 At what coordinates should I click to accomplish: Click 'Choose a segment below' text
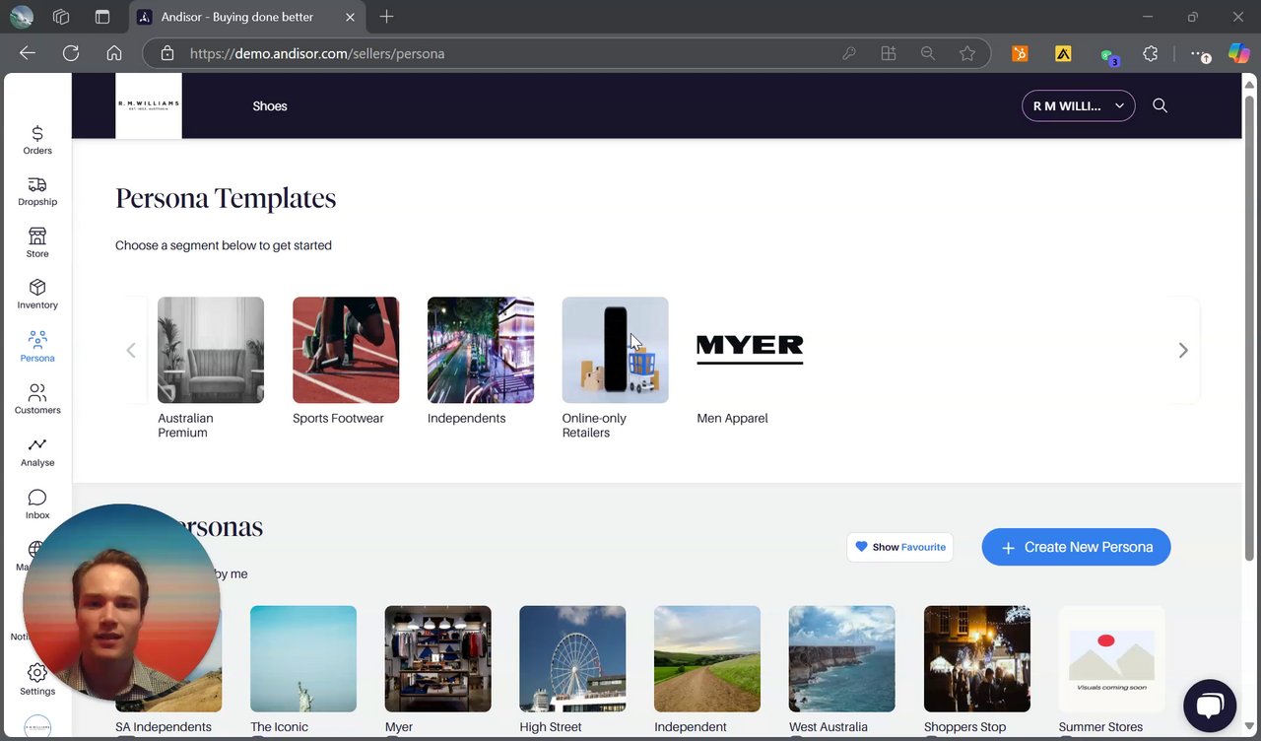224,245
